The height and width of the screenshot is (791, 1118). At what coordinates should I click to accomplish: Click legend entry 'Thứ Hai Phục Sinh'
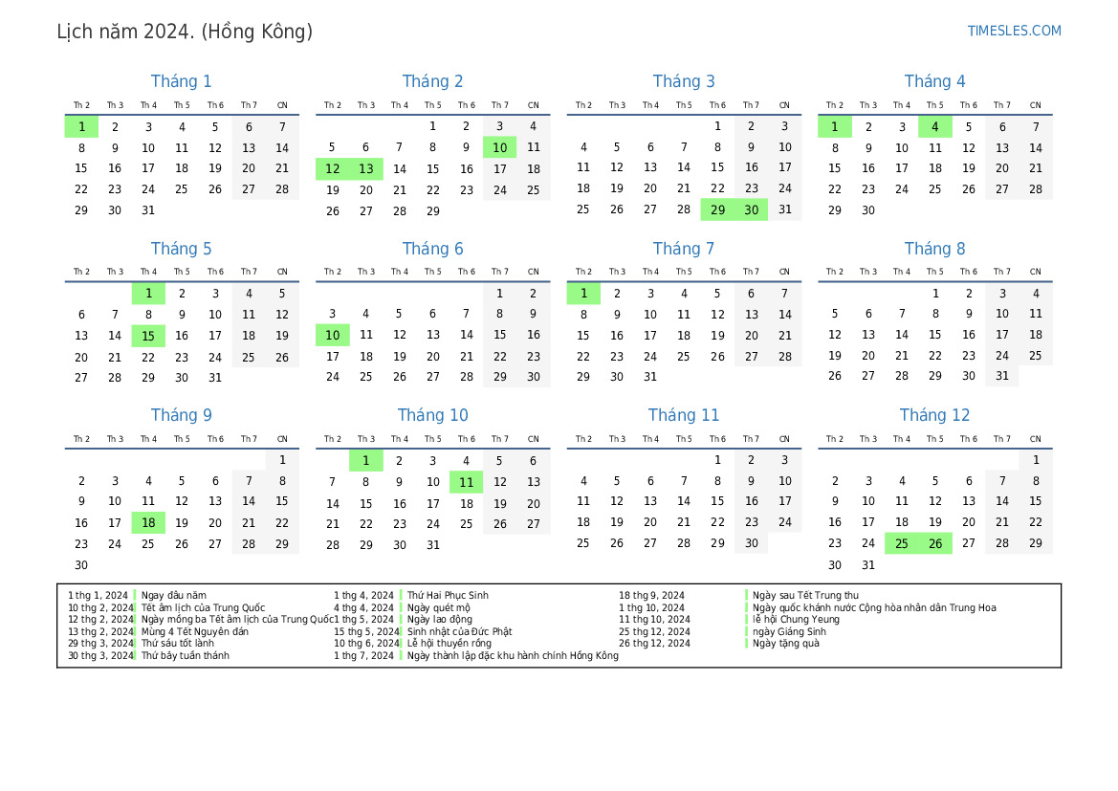coord(448,596)
